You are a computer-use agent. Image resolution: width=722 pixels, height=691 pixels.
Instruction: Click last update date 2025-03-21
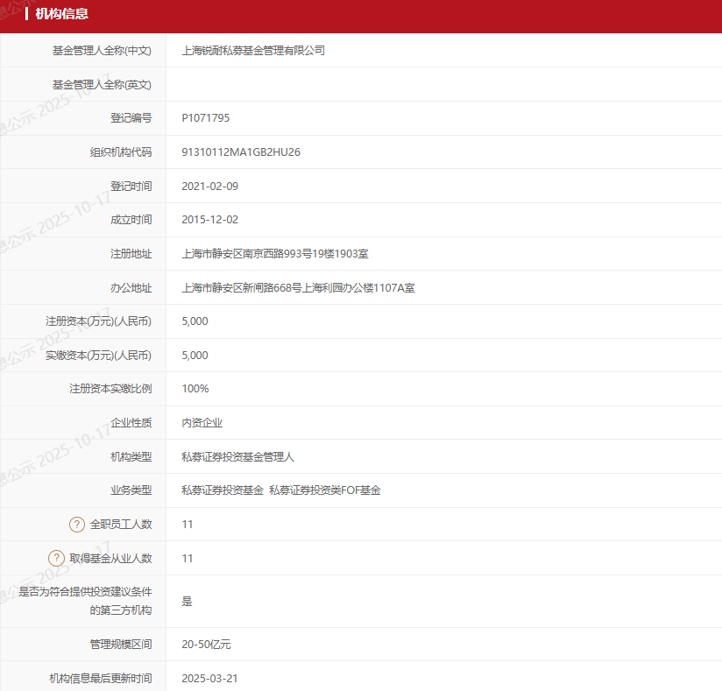pyautogui.click(x=209, y=679)
